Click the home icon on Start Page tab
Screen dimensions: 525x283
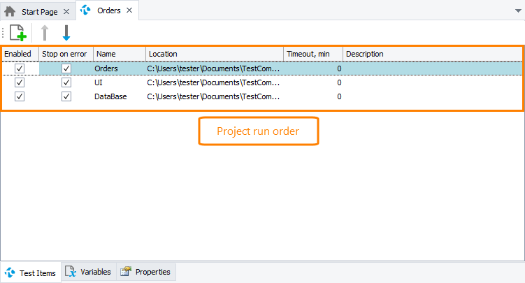(x=10, y=11)
